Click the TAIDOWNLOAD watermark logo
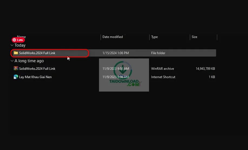The width and height of the screenshot is (248, 150). 124,75
